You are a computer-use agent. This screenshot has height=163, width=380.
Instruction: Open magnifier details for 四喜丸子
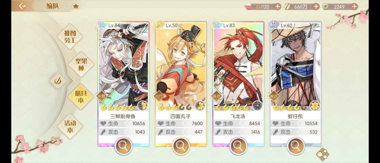tap(181, 146)
